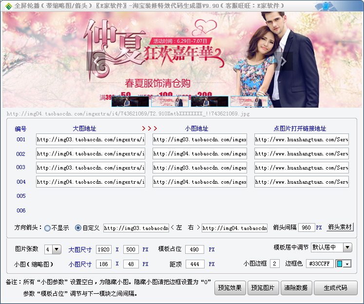Open the 图片张数 dropdown

pos(57,249)
